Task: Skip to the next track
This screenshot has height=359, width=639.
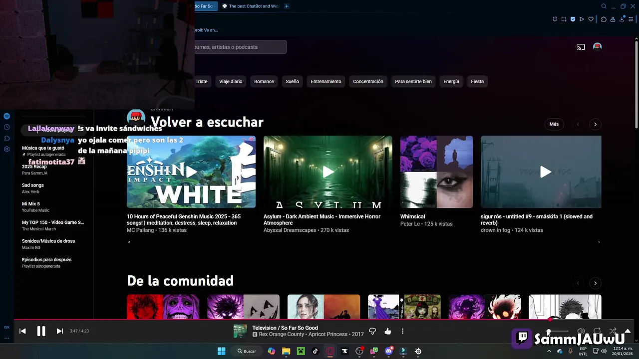Action: pos(59,331)
